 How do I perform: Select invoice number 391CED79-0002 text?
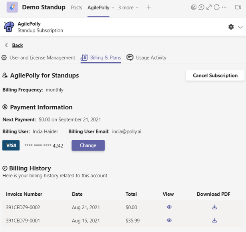(x=23, y=207)
